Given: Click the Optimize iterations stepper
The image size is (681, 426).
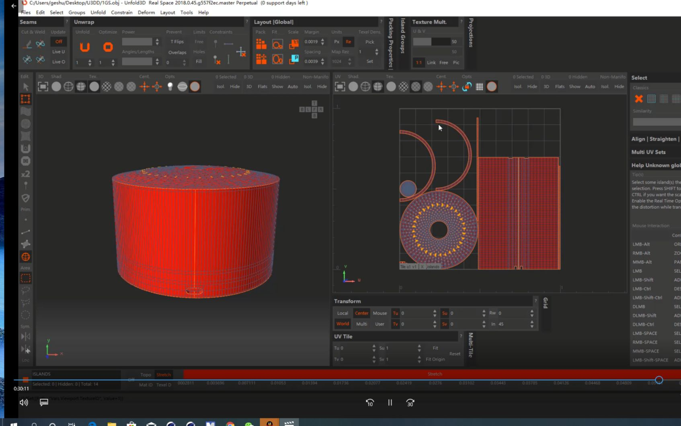Looking at the screenshot, I should 113,62.
